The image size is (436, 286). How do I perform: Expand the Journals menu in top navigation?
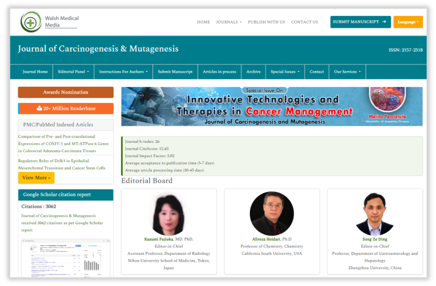coord(229,22)
